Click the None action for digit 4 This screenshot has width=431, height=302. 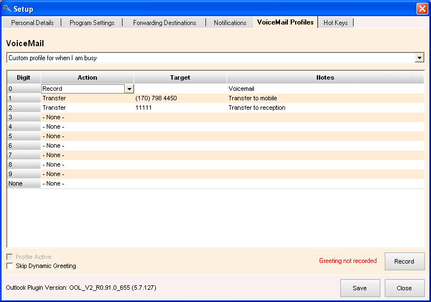pyautogui.click(x=87, y=126)
